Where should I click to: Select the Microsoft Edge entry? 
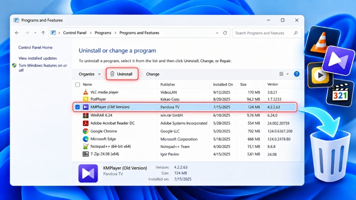pos(187,139)
